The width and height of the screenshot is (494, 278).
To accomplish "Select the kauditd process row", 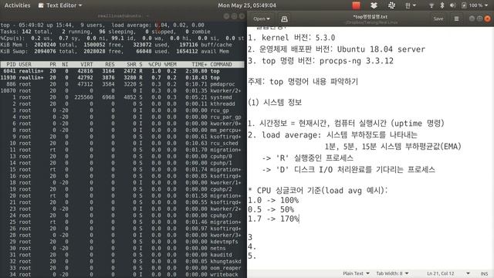I will click(x=122, y=255).
